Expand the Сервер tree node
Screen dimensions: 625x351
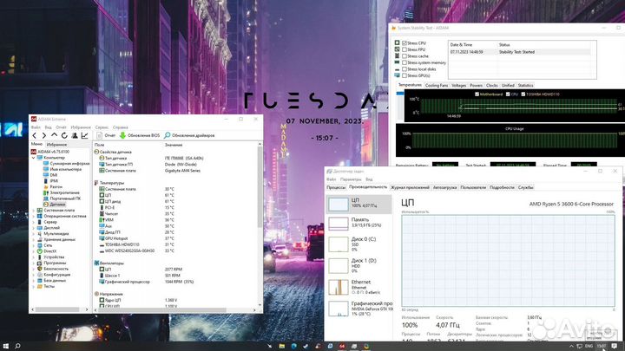34,222
